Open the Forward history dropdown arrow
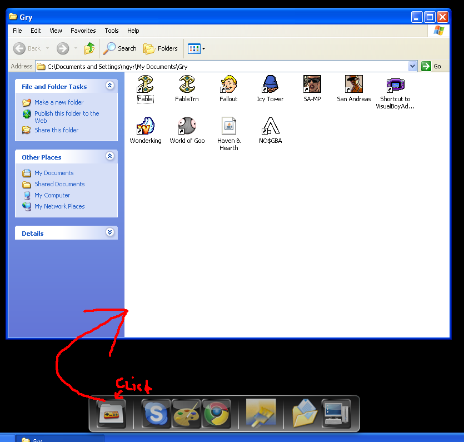 point(76,48)
